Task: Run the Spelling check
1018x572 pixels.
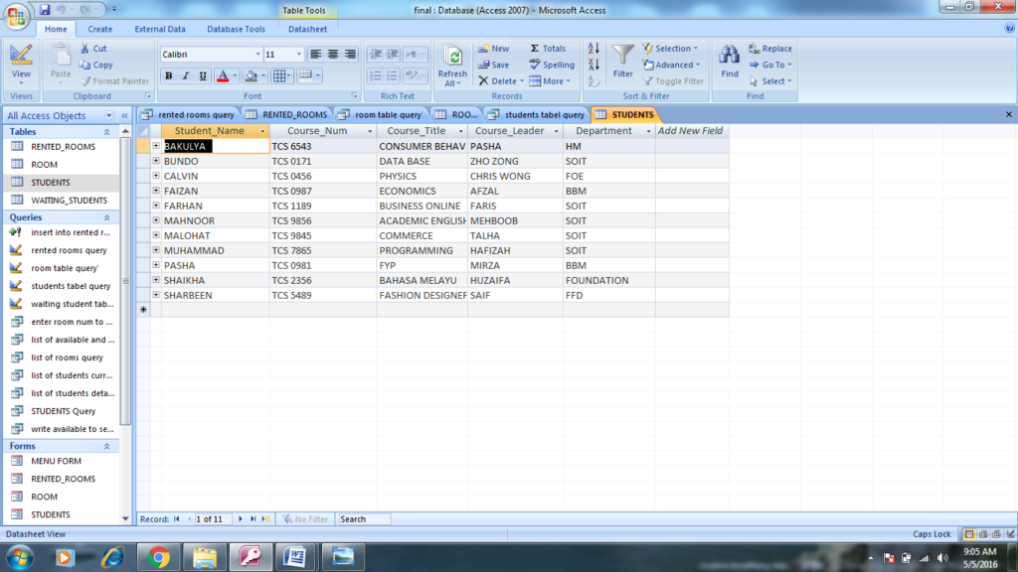Action: tap(552, 65)
